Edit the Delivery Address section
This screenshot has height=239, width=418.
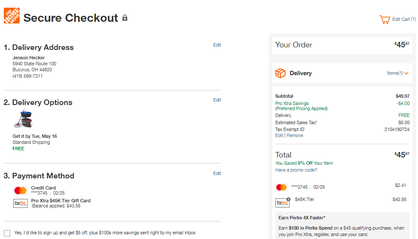click(x=217, y=45)
